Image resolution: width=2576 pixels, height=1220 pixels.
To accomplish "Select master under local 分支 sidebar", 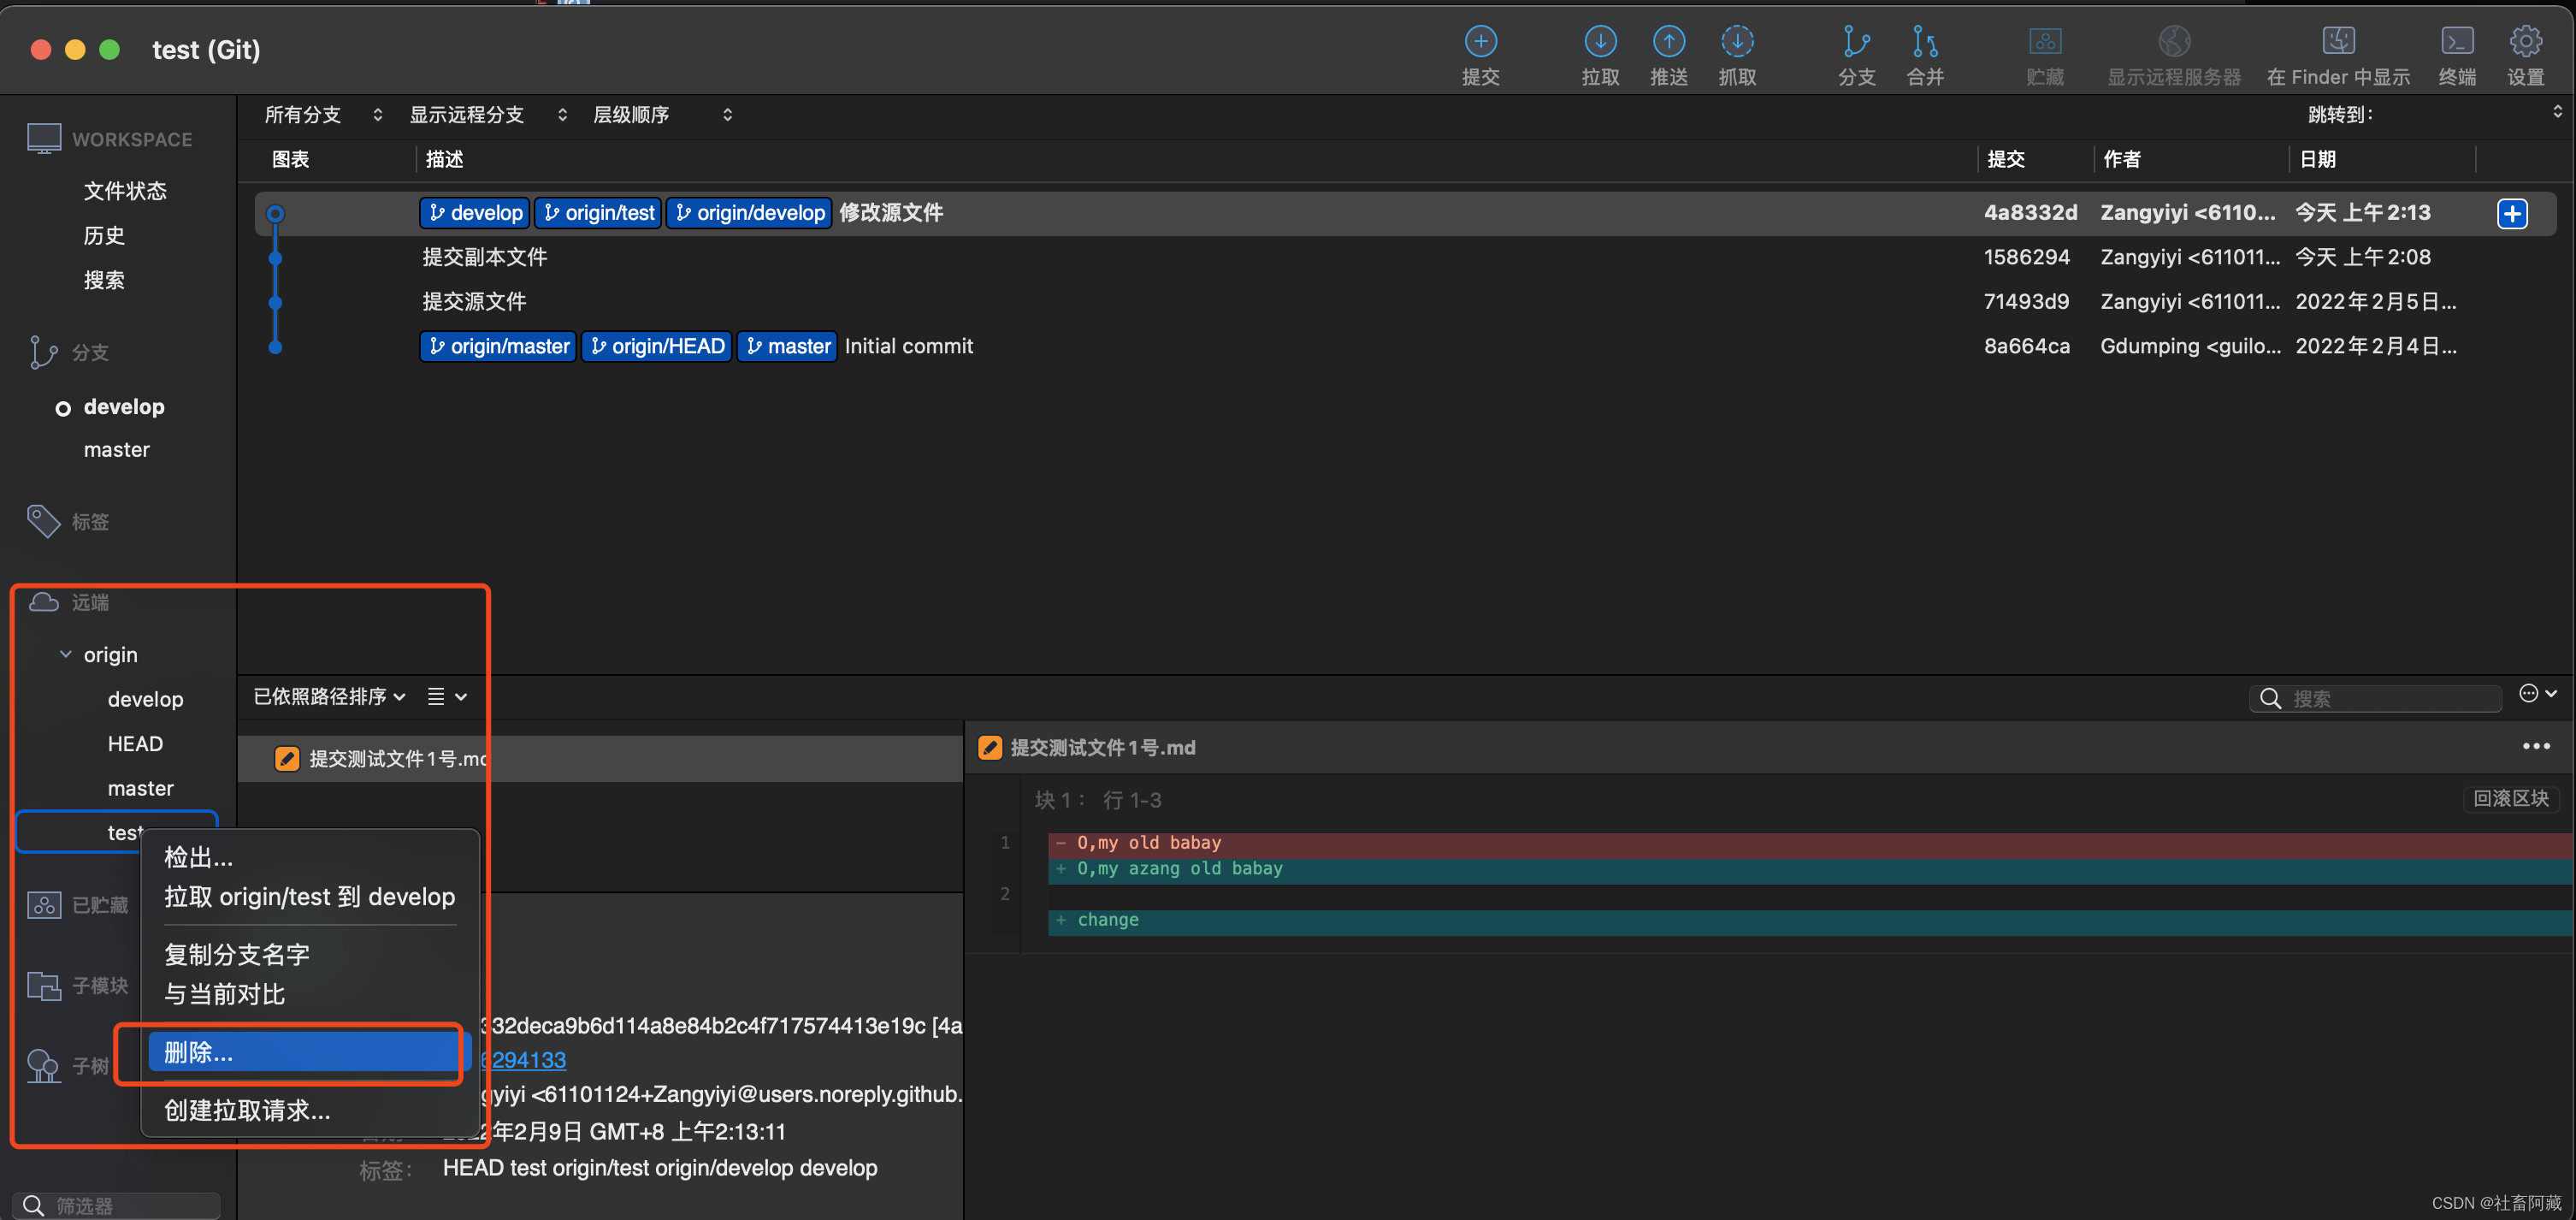I will 116,450.
